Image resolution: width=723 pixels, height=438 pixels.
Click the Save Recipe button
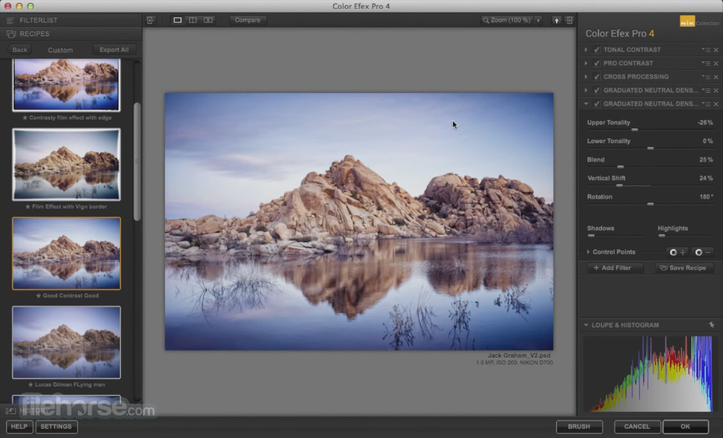683,268
